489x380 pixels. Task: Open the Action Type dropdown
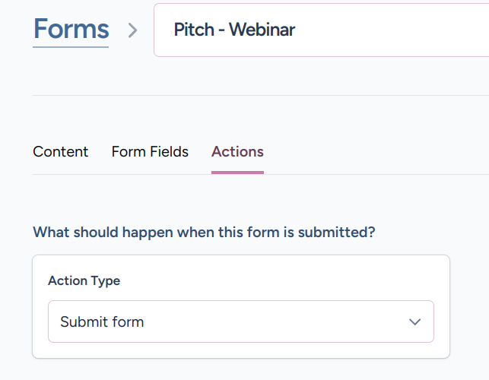point(240,321)
